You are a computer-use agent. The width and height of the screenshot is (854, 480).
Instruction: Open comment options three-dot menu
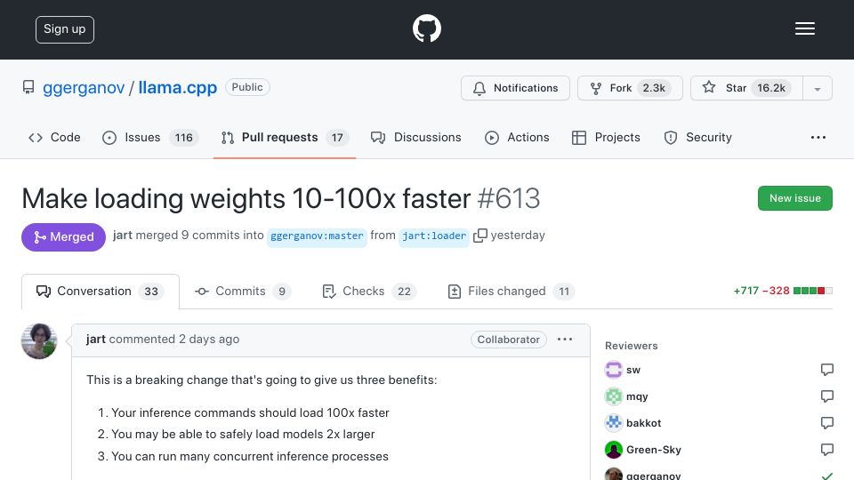[x=565, y=339]
